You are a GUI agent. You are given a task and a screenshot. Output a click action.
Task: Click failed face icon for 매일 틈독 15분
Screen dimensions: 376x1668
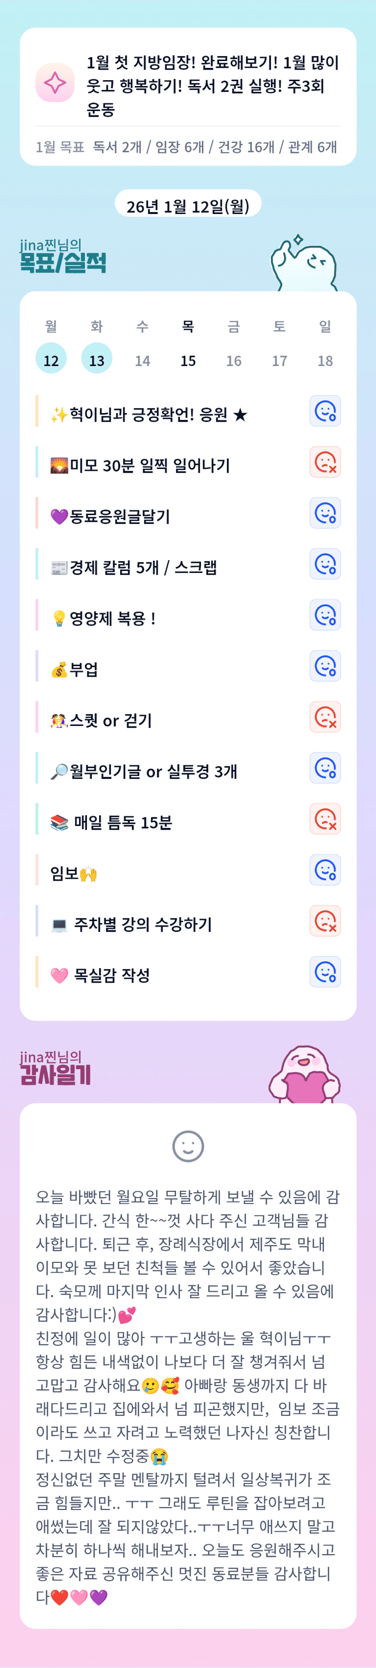(325, 819)
